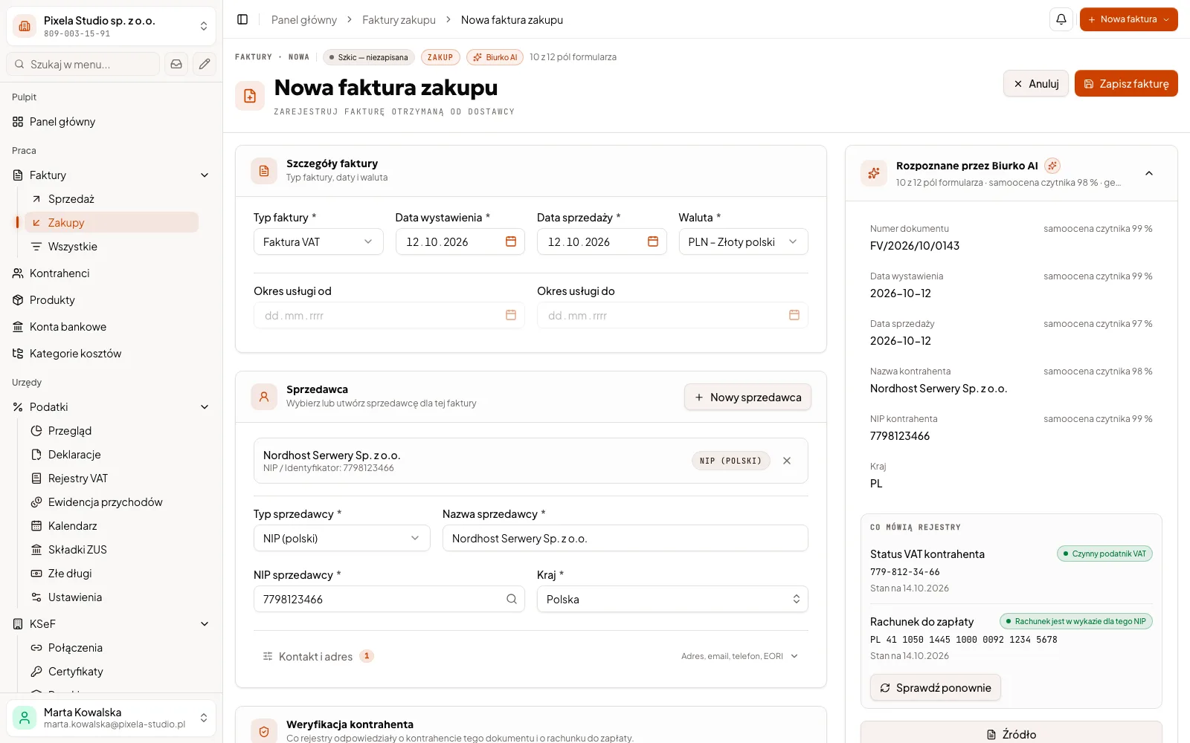
Task: Toggle the sidebar panel icon
Action: (242, 19)
